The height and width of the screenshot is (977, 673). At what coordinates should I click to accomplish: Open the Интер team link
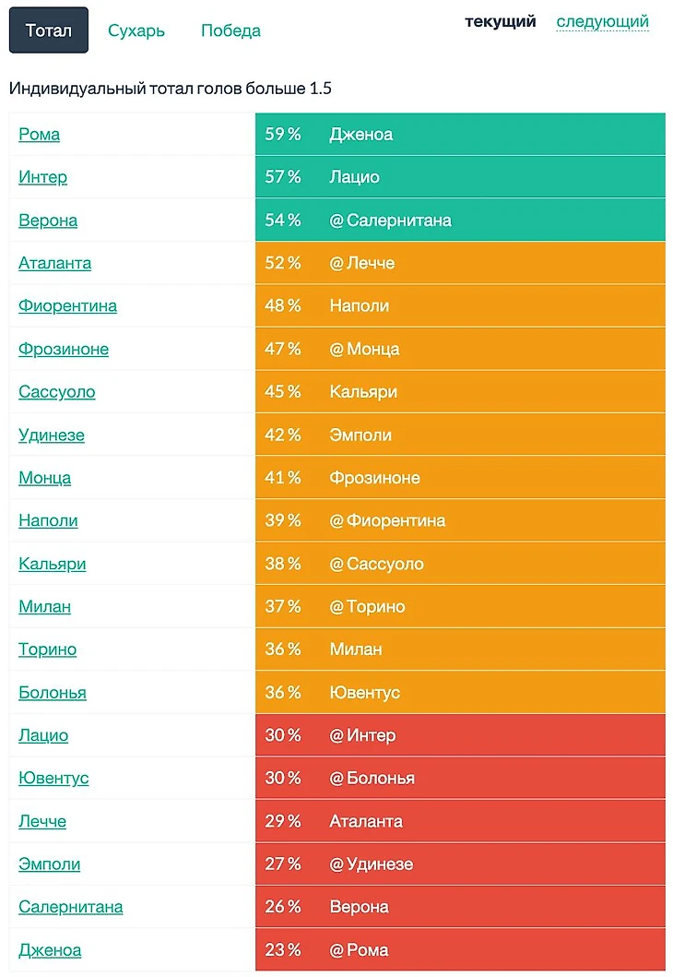point(43,177)
